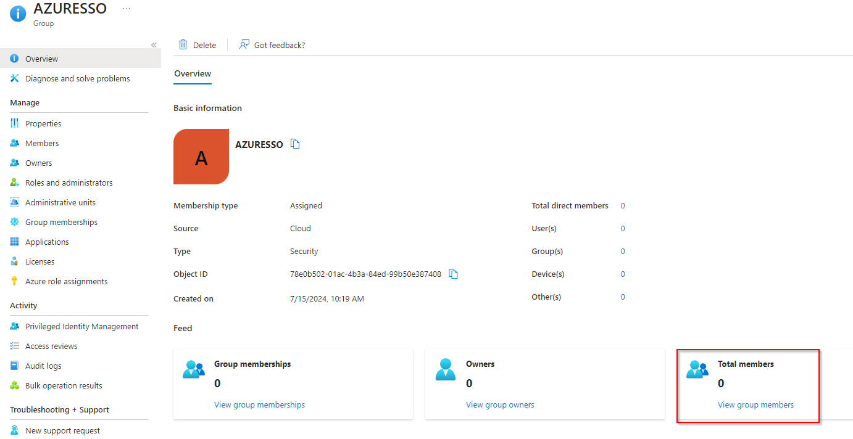Click the Properties bars icon

(15, 123)
